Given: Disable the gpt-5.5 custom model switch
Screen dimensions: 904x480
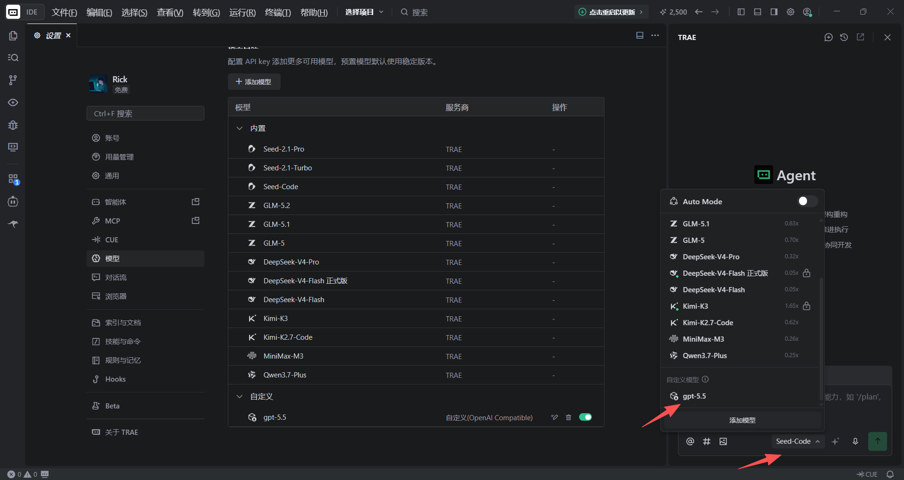Looking at the screenshot, I should point(585,417).
